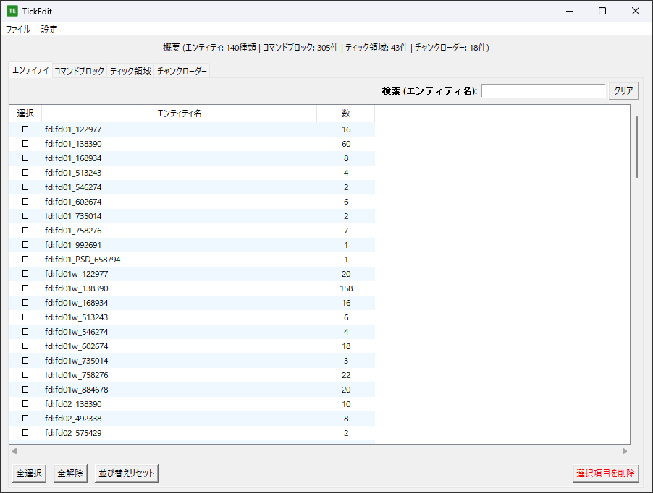The image size is (653, 493).
Task: Click the 概要 summary line at top
Action: coord(326,48)
